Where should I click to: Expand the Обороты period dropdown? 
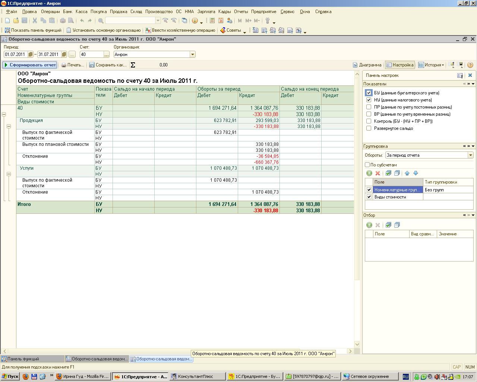470,155
